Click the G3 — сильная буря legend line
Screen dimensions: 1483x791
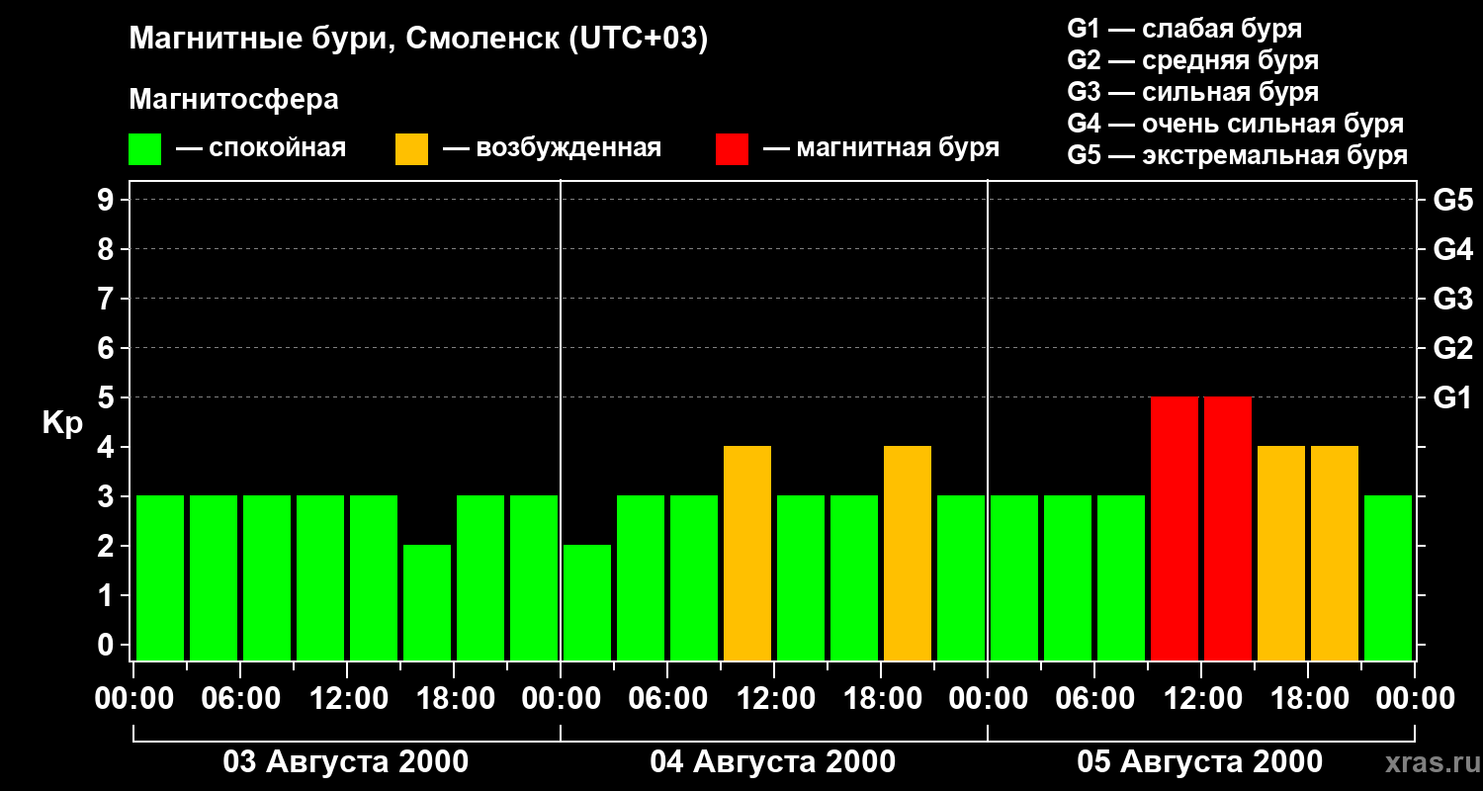1193,92
